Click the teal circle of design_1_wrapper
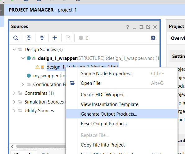This screenshot has height=154, width=185. (x=29, y=58)
